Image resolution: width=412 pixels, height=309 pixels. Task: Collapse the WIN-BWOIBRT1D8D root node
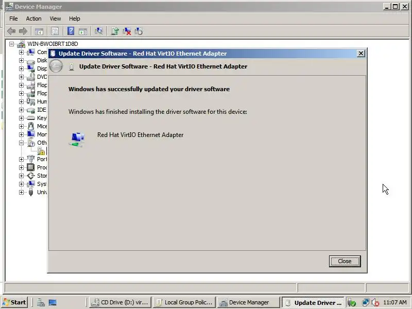pyautogui.click(x=11, y=44)
